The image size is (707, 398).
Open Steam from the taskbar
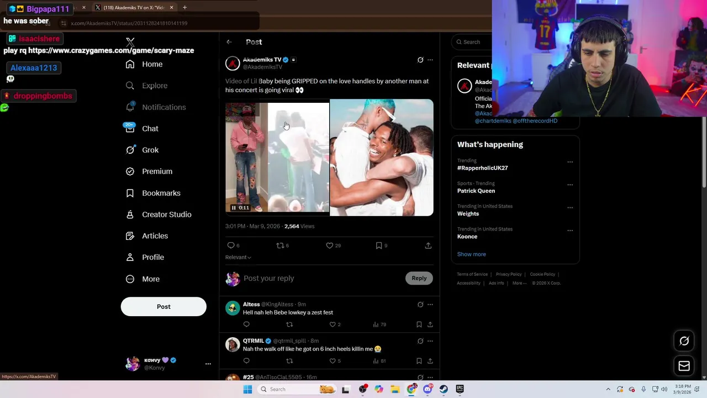[444, 389]
